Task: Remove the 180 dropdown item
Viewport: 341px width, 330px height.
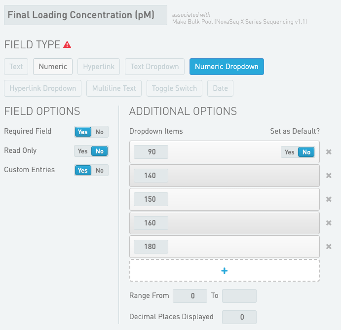Action: pos(329,247)
